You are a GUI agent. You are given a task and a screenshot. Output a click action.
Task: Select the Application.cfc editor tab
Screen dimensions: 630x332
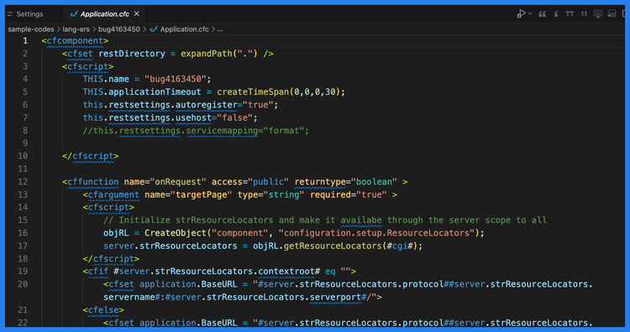104,14
